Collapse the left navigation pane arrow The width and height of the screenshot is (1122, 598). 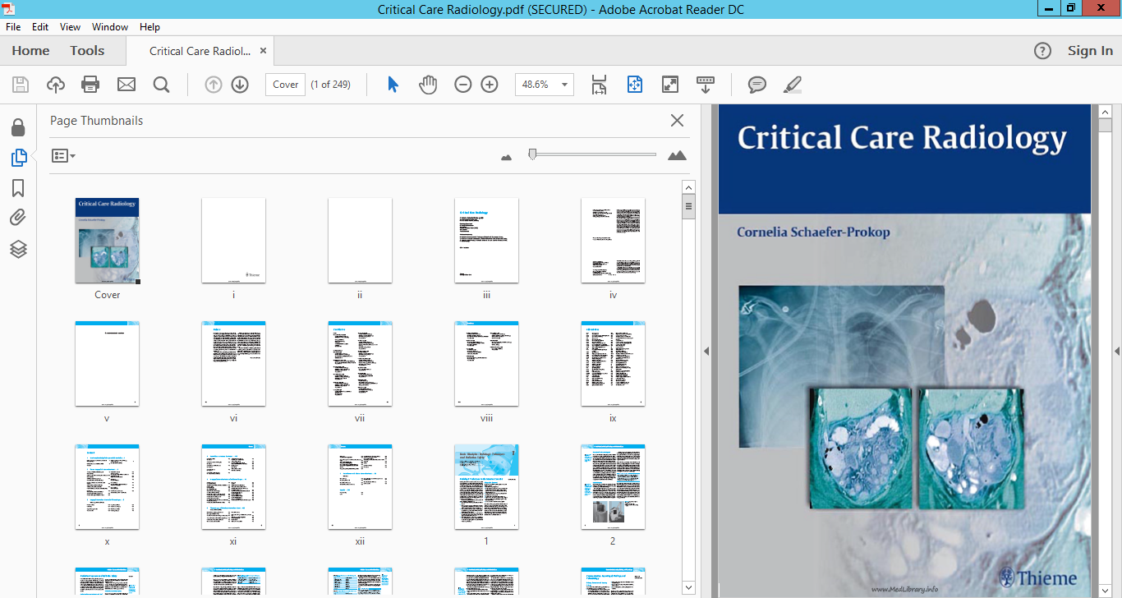pos(706,351)
